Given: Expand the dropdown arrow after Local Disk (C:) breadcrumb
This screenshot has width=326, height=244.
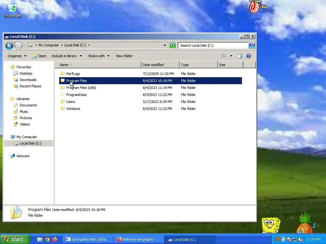Looking at the screenshot, I should click(89, 45).
